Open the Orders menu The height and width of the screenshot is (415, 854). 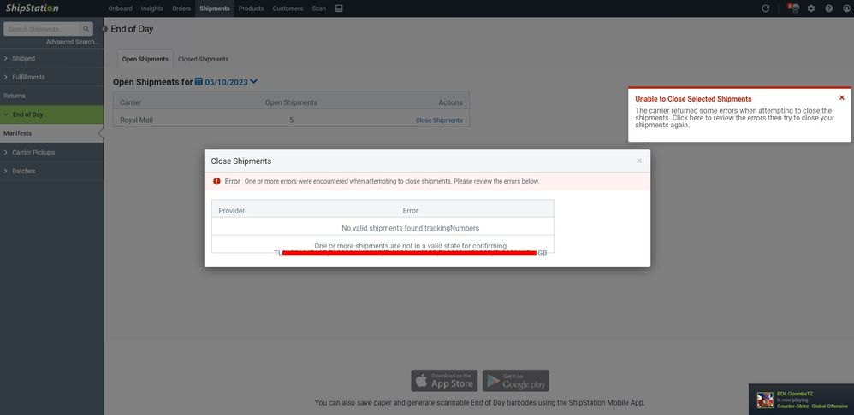click(181, 9)
